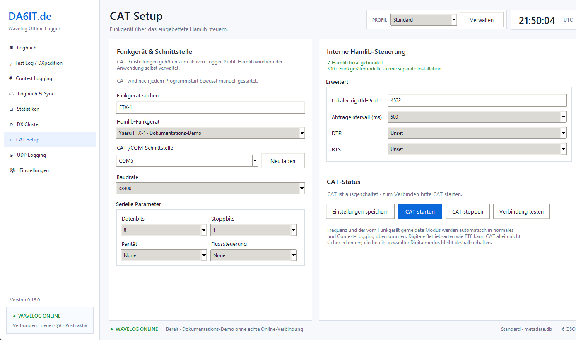Click the Version 0.16.0 text

pos(25,300)
